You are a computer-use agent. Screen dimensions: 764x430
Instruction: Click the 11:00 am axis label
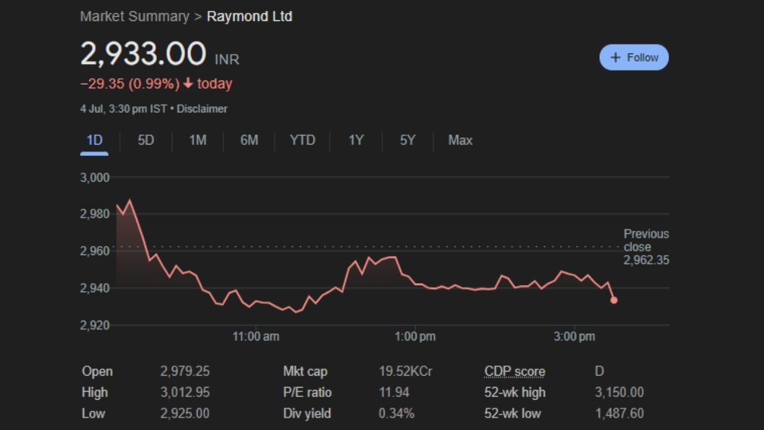(255, 336)
